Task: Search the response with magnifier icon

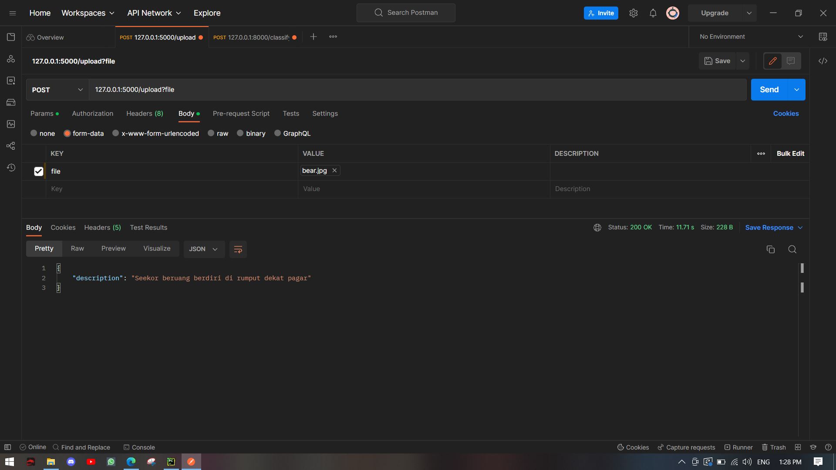Action: pos(792,249)
